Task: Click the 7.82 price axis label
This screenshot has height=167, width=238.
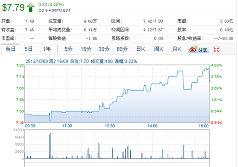Action: click(20, 65)
